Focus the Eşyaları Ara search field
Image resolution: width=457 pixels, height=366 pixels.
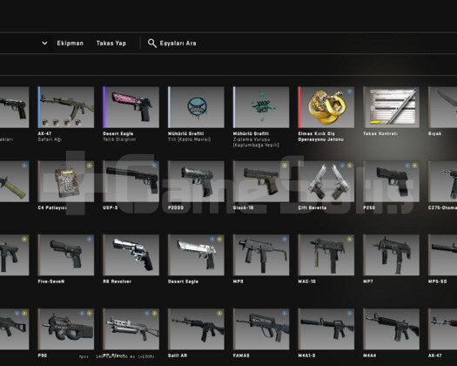(178, 44)
